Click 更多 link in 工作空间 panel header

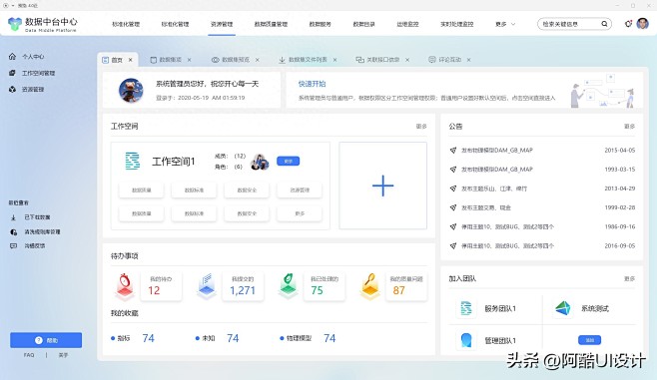[421, 127]
